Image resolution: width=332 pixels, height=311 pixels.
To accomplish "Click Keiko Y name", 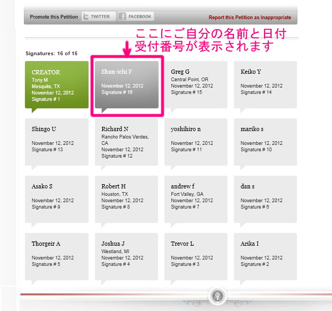I will [251, 72].
